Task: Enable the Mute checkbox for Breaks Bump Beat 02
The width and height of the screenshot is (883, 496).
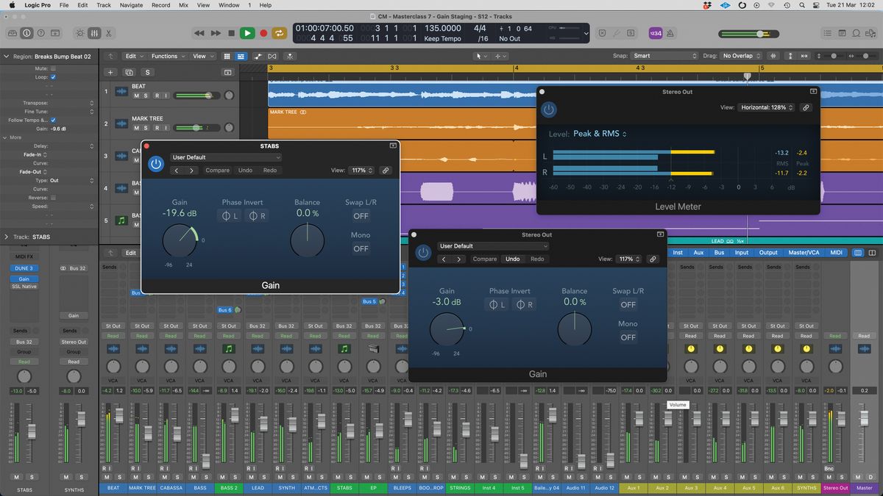Action: (x=53, y=68)
